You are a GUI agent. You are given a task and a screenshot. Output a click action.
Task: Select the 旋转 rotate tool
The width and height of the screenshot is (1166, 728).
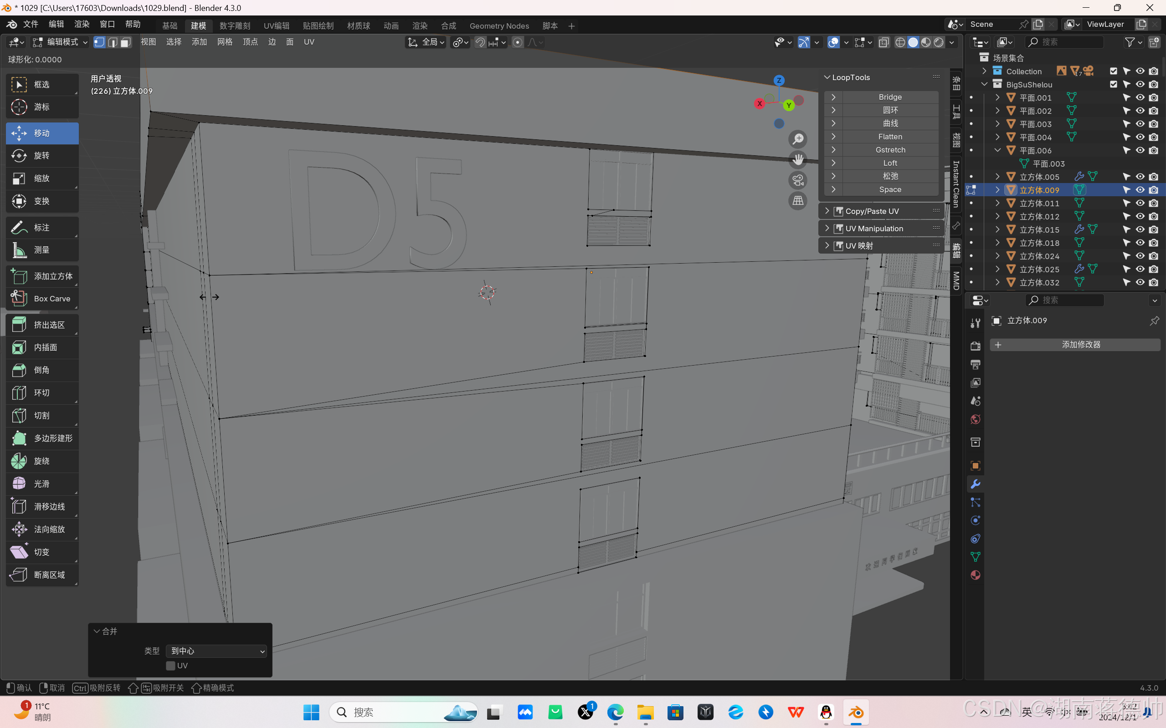point(42,156)
